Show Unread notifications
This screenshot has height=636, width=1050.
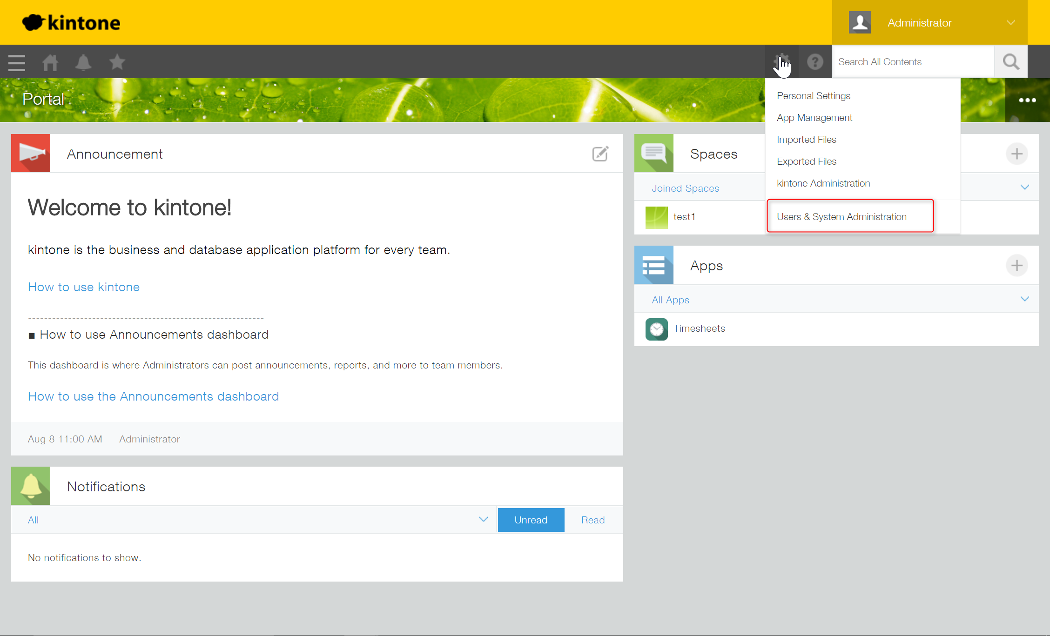[531, 520]
